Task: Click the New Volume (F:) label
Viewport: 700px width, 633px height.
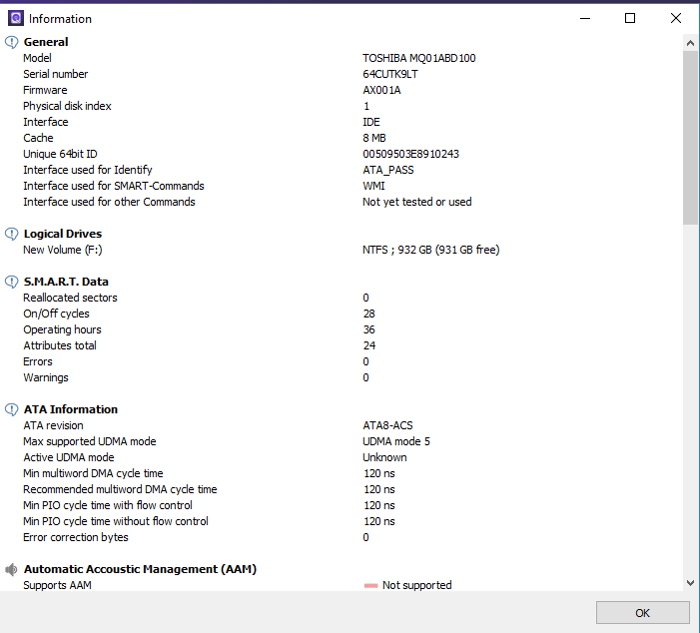Action: (x=63, y=250)
